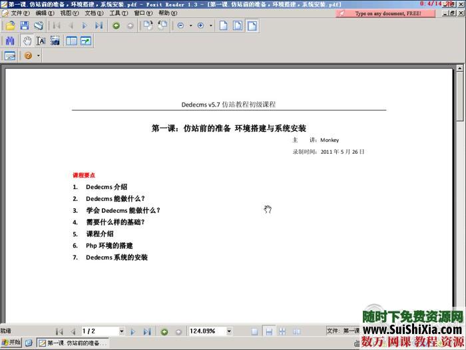Open the 帮助 (Help) menu
This screenshot has width=466, height=350.
(168, 13)
